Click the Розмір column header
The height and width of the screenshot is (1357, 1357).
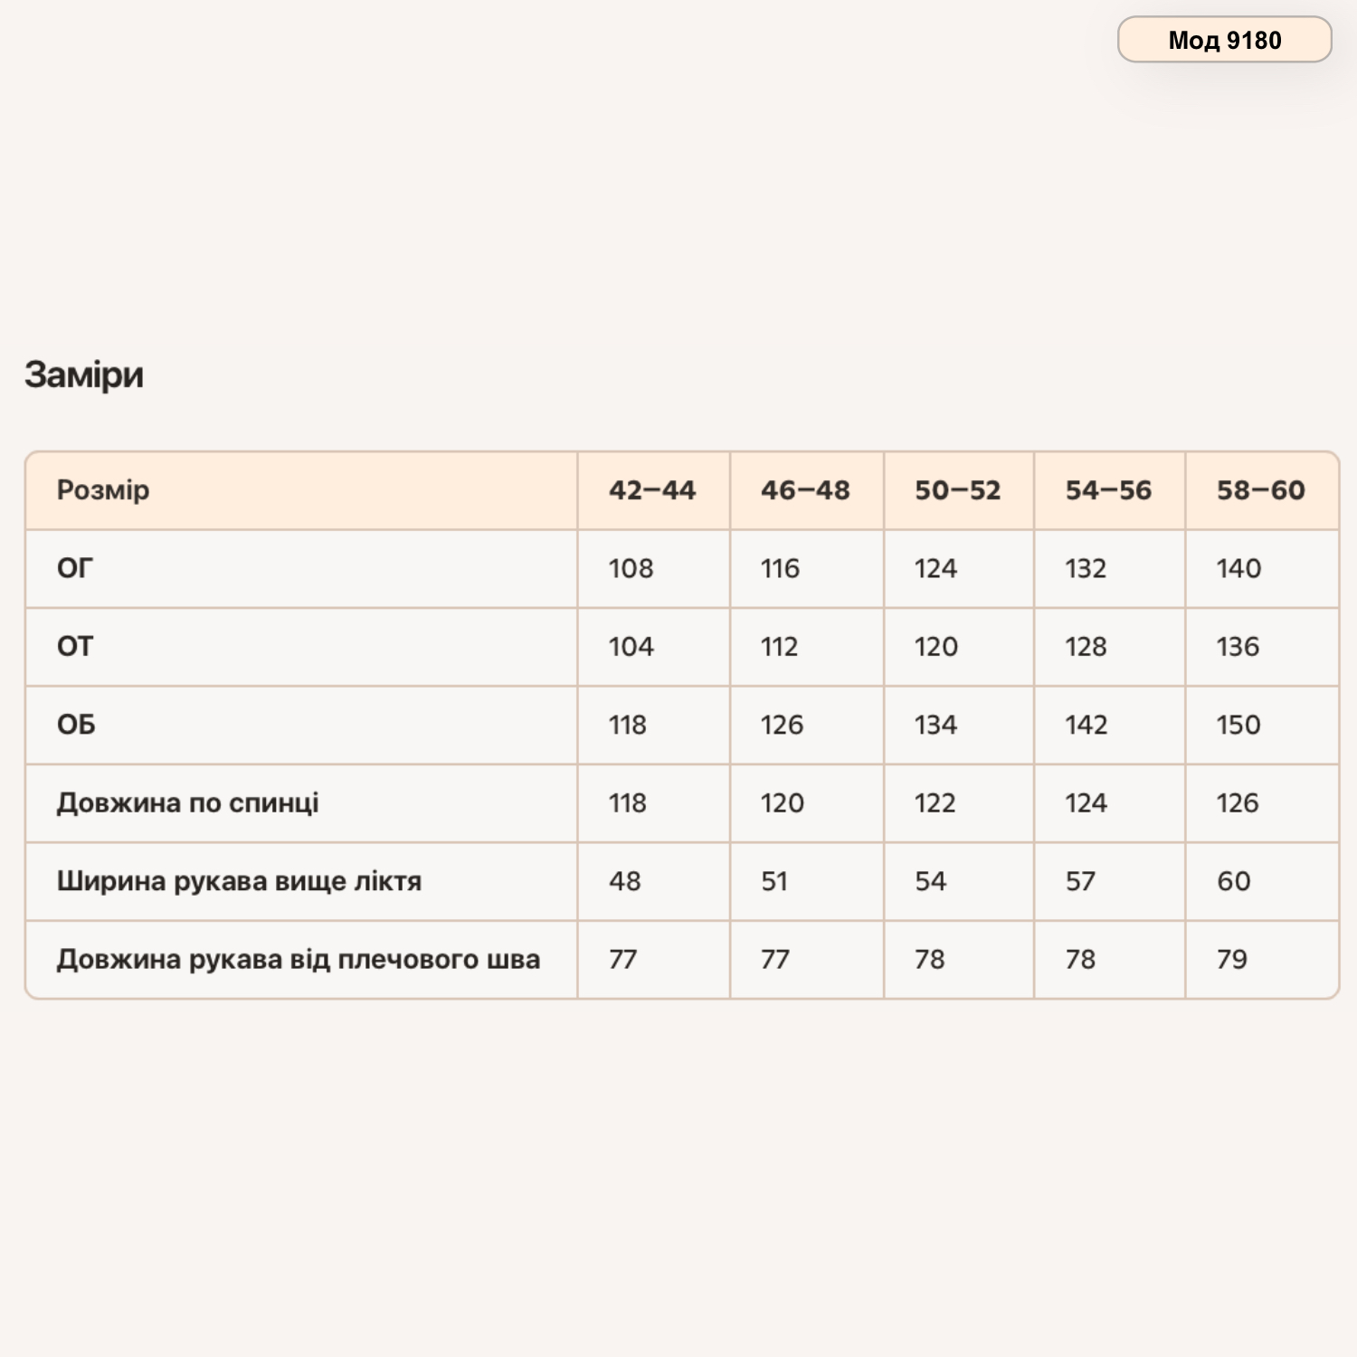[103, 490]
